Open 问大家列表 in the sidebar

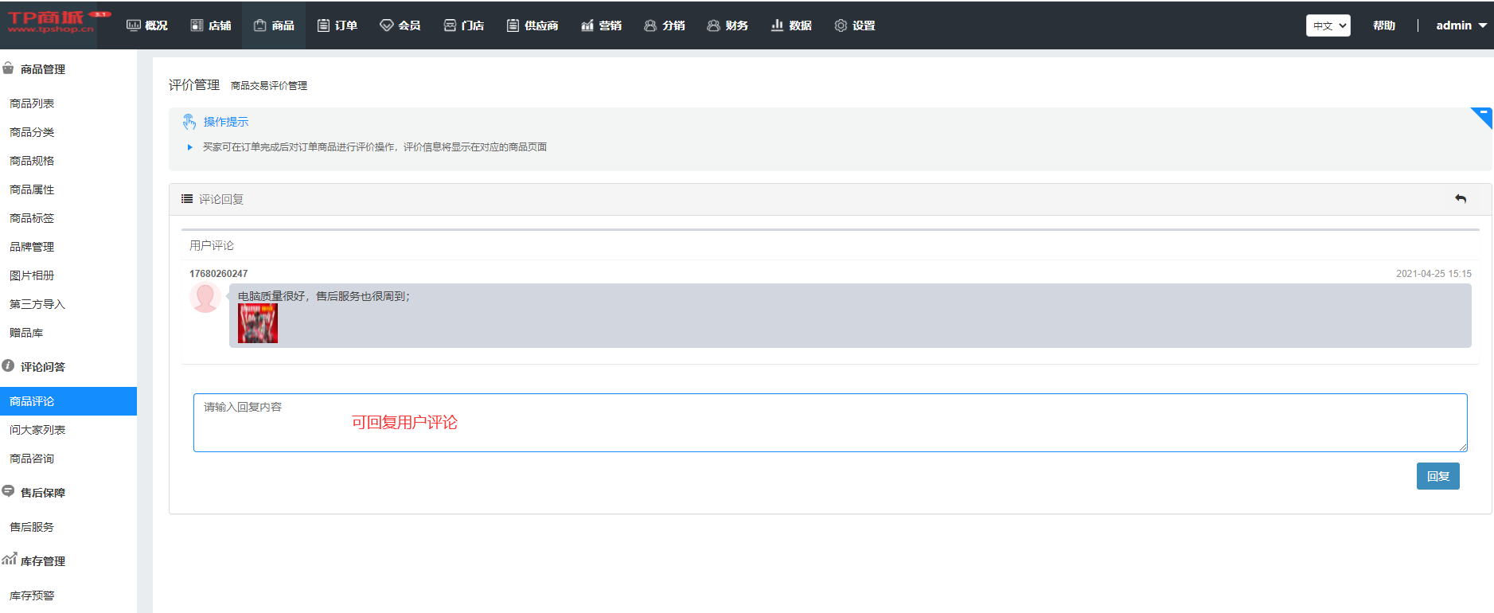37,430
